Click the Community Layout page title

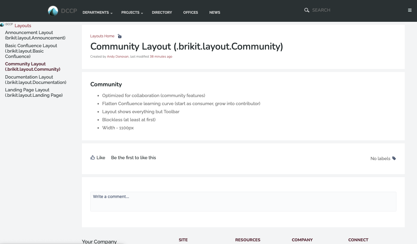[187, 47]
